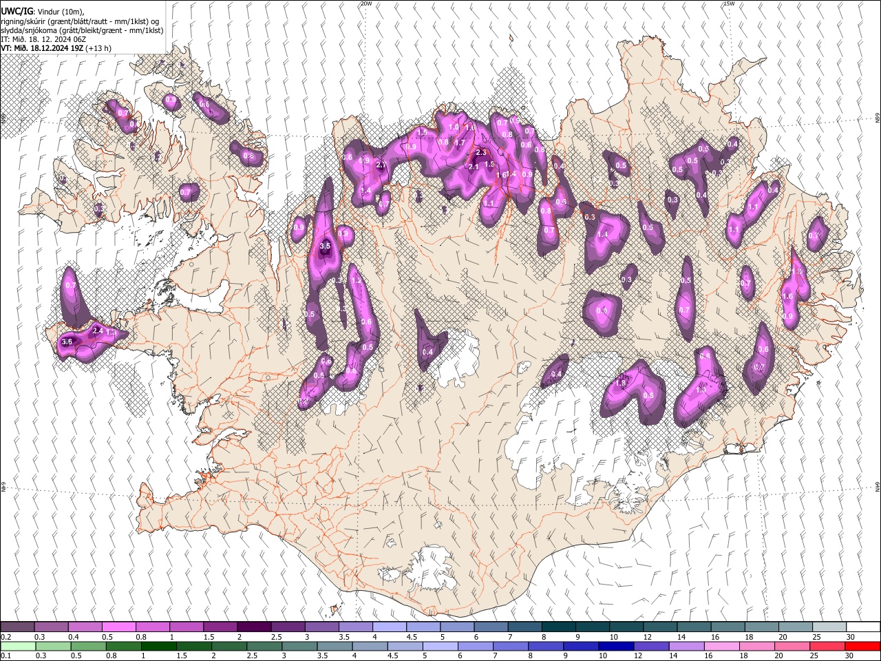Select the 3.5 snowfall value on the map

point(326,246)
